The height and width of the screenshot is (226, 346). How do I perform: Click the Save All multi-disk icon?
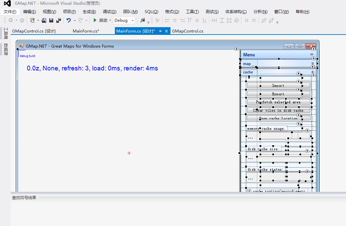pos(59,20)
